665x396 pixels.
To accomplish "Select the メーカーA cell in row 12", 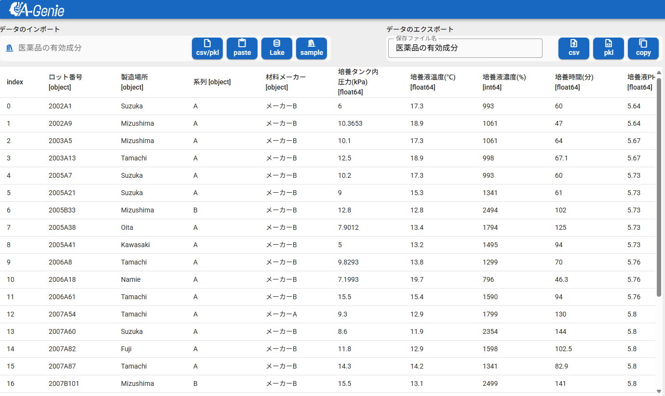I will point(281,314).
